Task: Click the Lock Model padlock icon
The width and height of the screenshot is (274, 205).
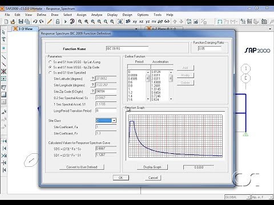Action: tap(58, 22)
